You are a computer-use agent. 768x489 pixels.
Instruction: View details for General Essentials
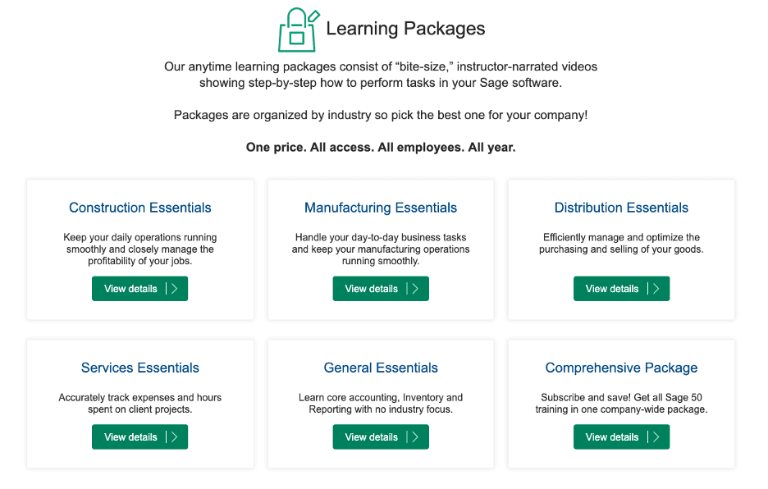(381, 437)
